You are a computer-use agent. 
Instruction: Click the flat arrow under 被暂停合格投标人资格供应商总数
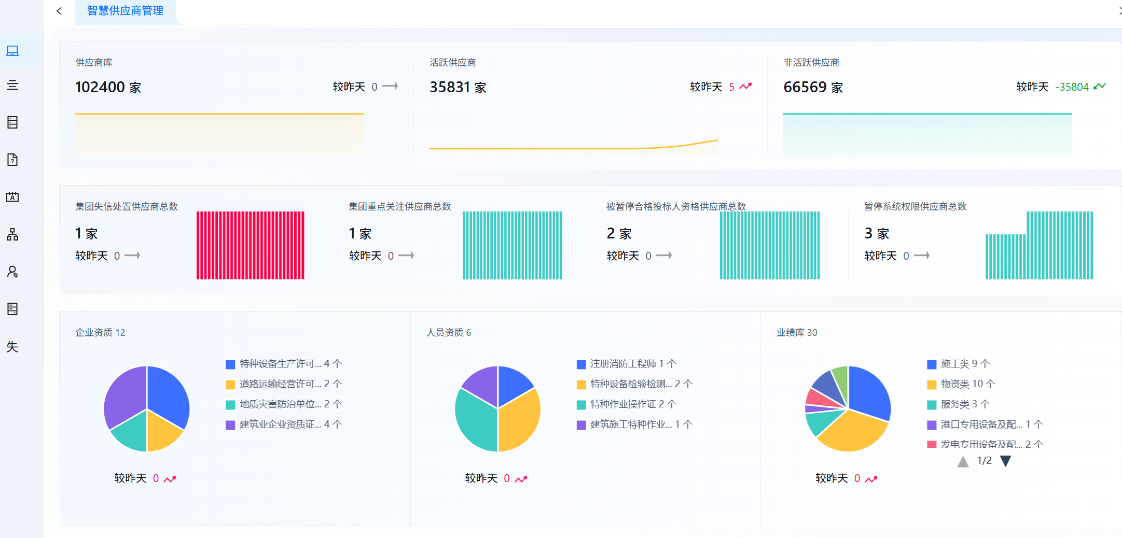coord(664,256)
